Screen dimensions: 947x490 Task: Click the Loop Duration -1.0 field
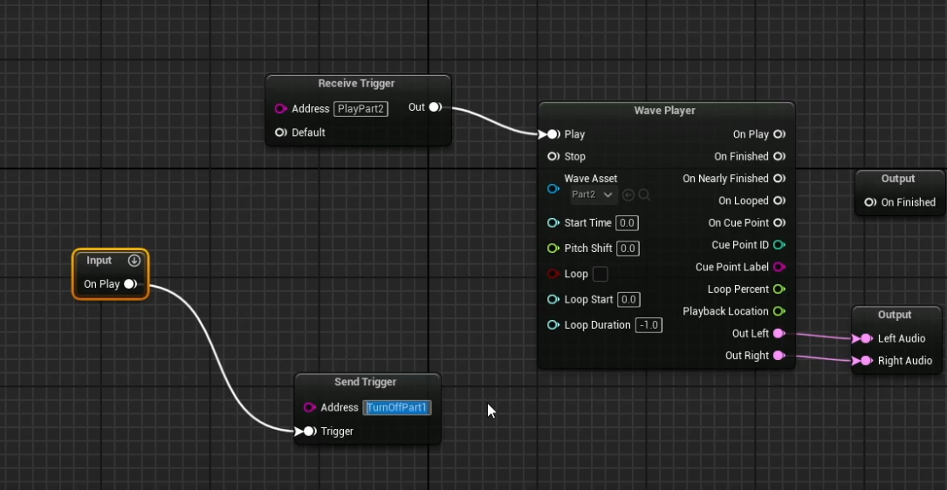[x=648, y=325]
